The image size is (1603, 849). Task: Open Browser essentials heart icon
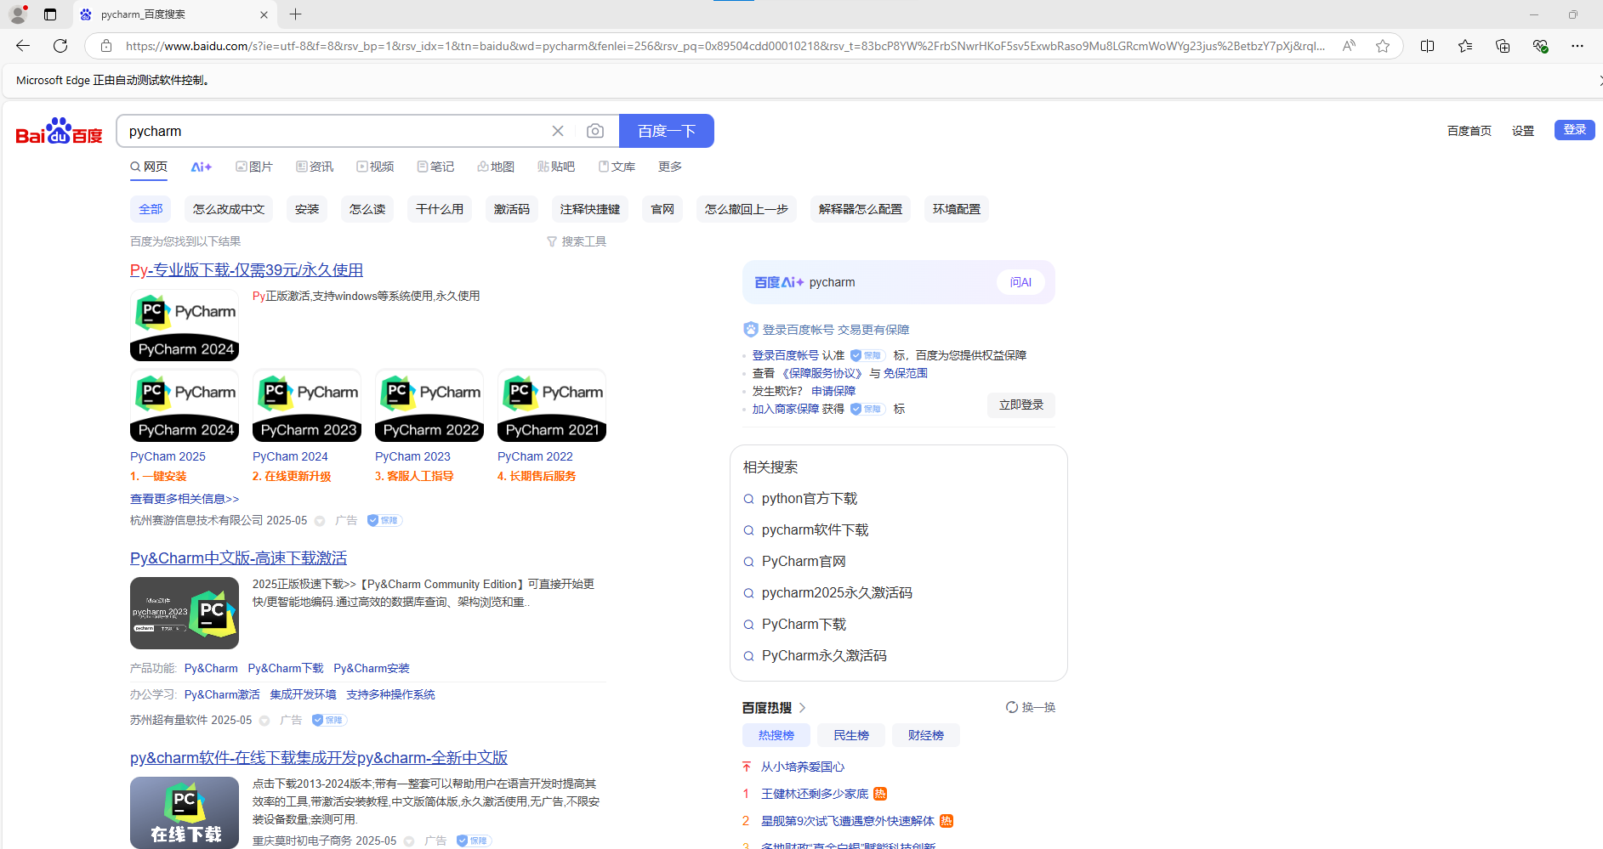tap(1540, 46)
